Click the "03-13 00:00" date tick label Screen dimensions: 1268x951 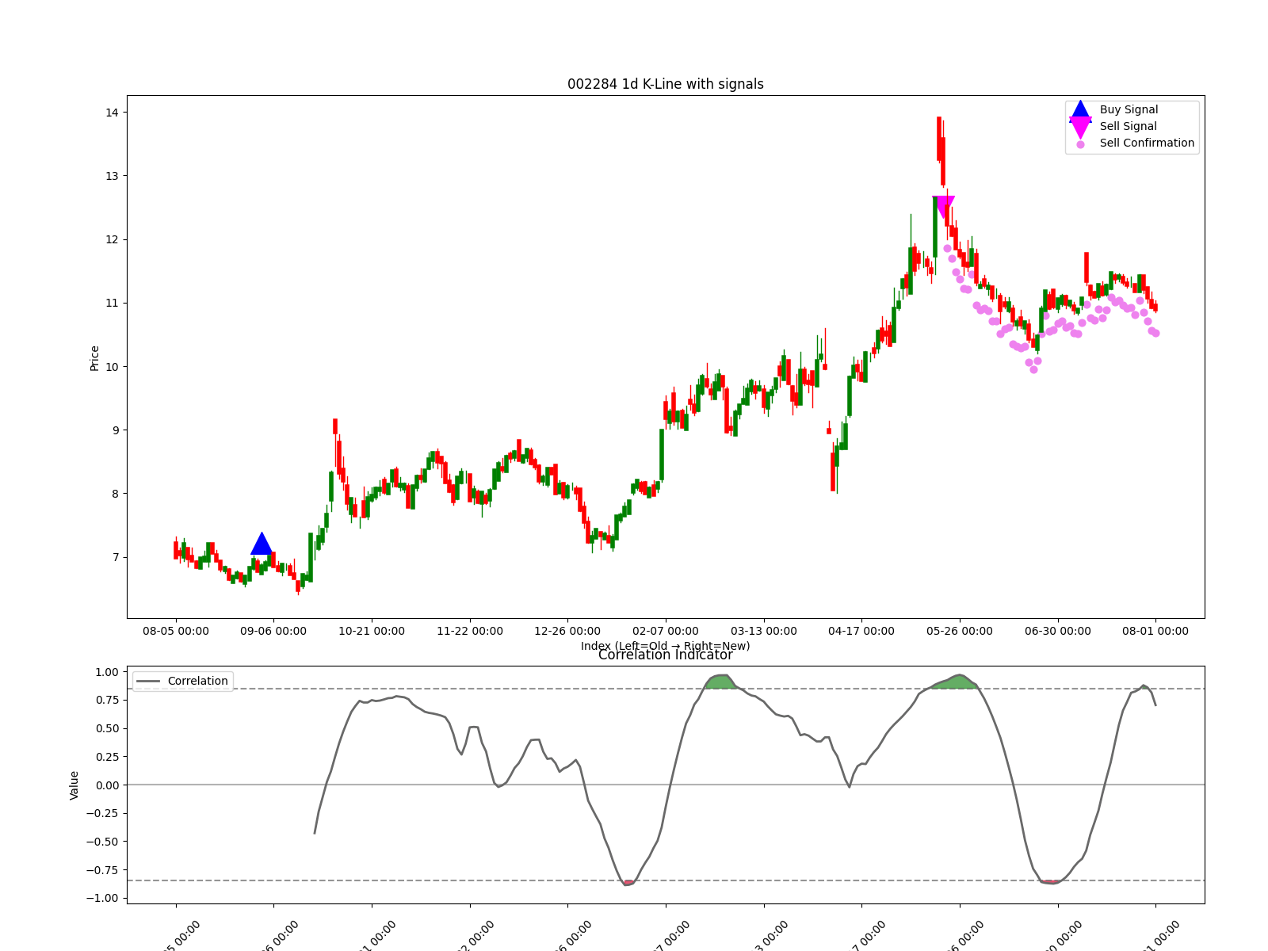pos(764,631)
